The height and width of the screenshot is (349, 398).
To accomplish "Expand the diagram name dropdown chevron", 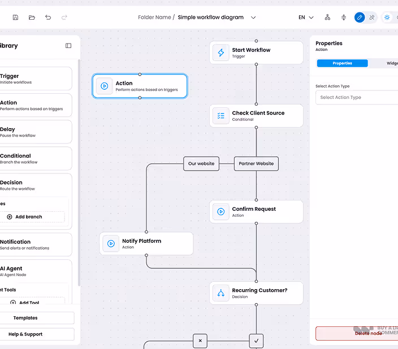I will (253, 18).
